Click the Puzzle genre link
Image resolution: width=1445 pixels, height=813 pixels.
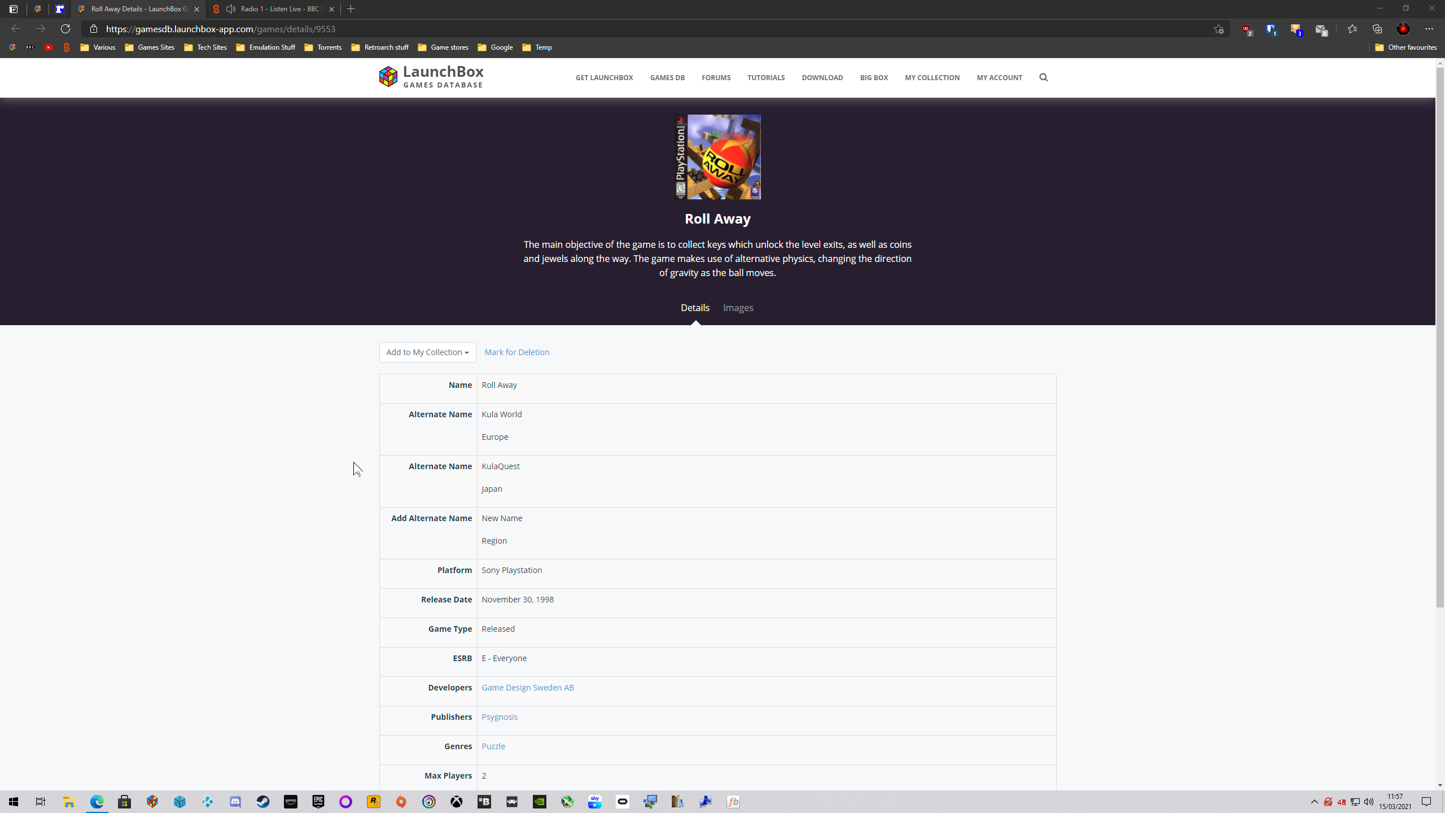point(493,746)
